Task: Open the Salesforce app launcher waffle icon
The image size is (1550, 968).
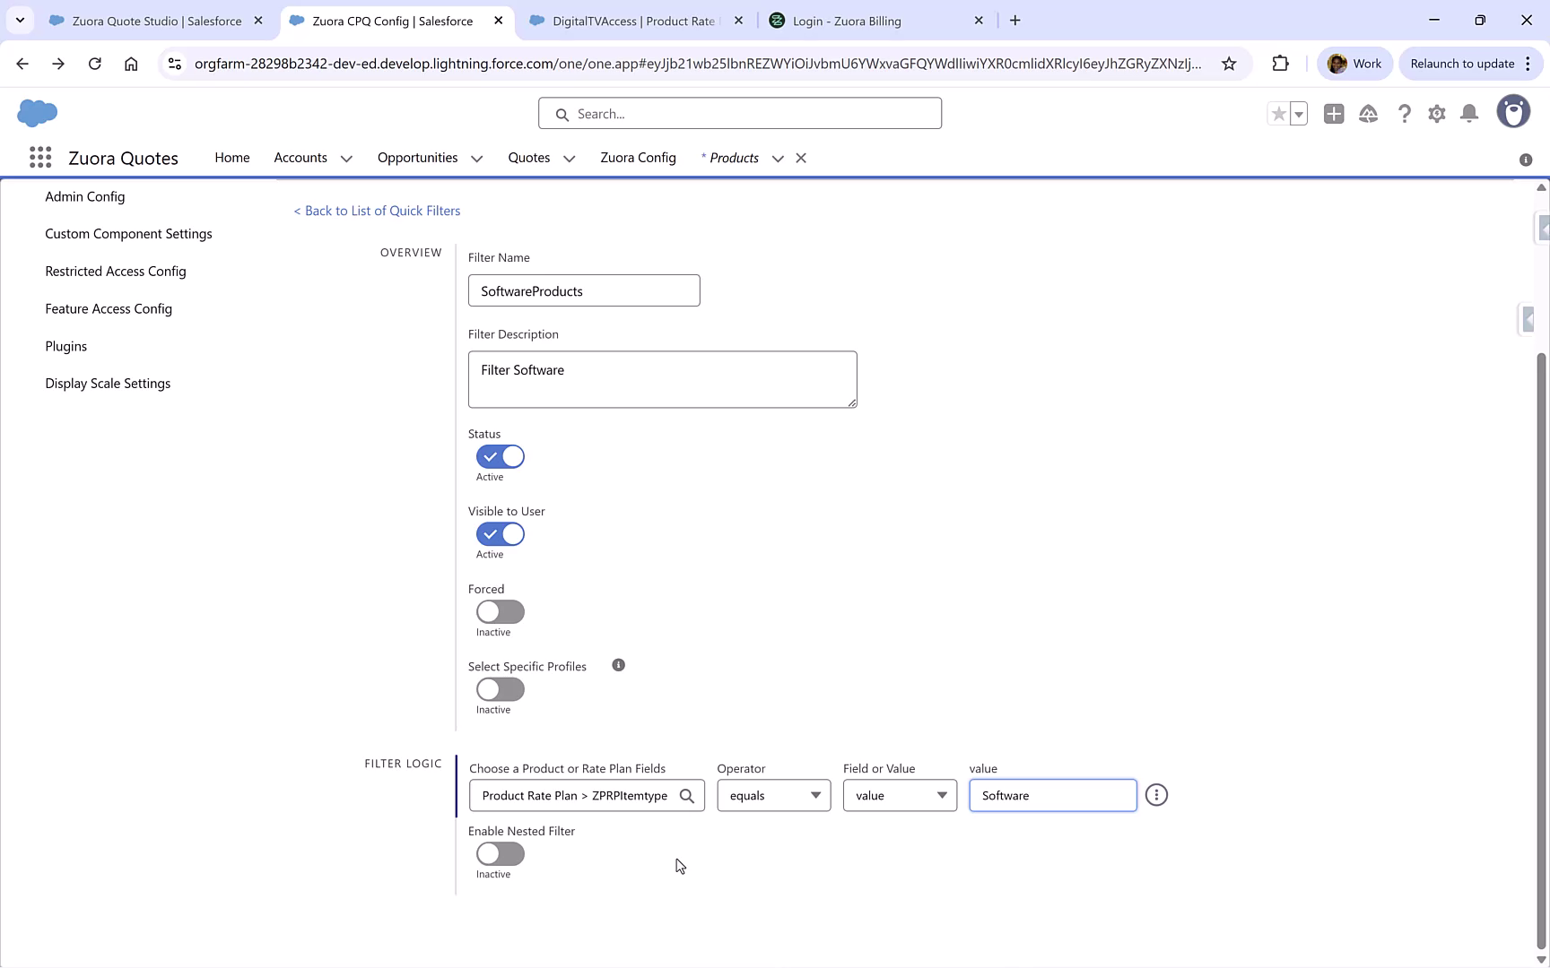Action: click(x=40, y=157)
